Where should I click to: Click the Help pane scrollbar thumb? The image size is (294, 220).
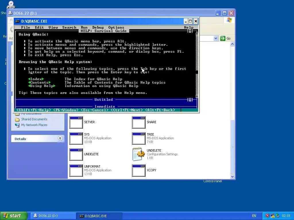coord(197,72)
